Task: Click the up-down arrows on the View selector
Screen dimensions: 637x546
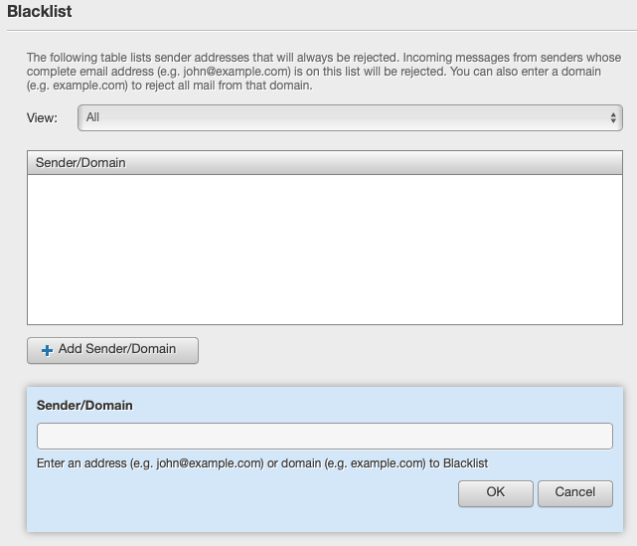Action: click(613, 118)
